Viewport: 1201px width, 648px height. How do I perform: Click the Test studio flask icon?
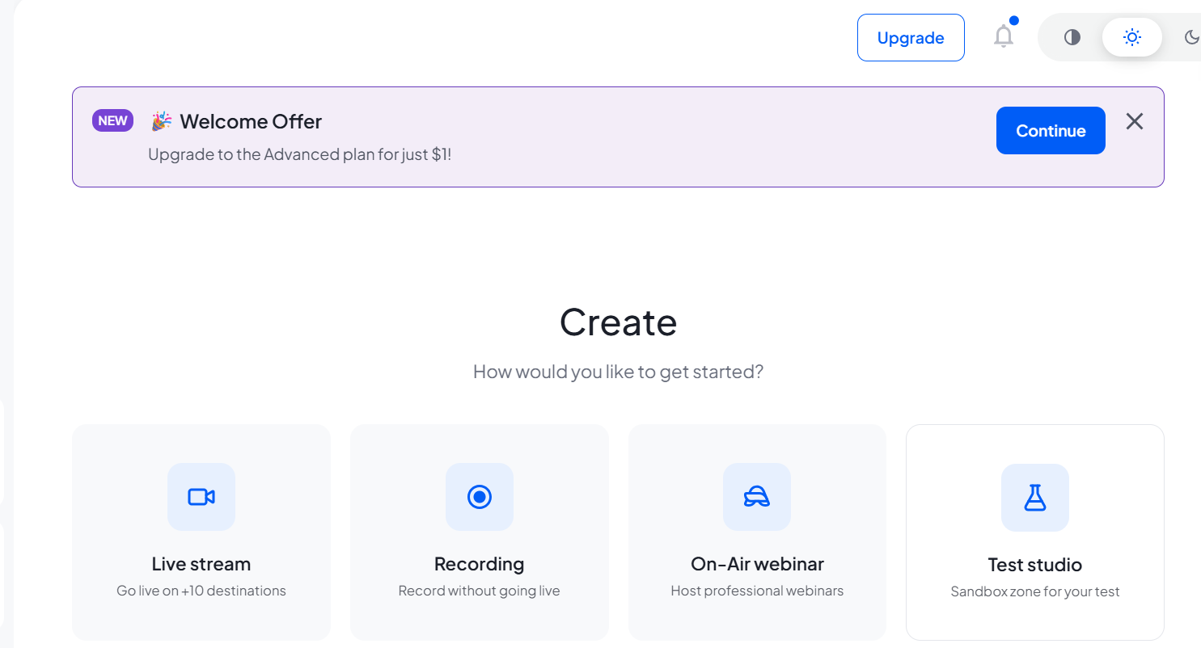(1035, 498)
